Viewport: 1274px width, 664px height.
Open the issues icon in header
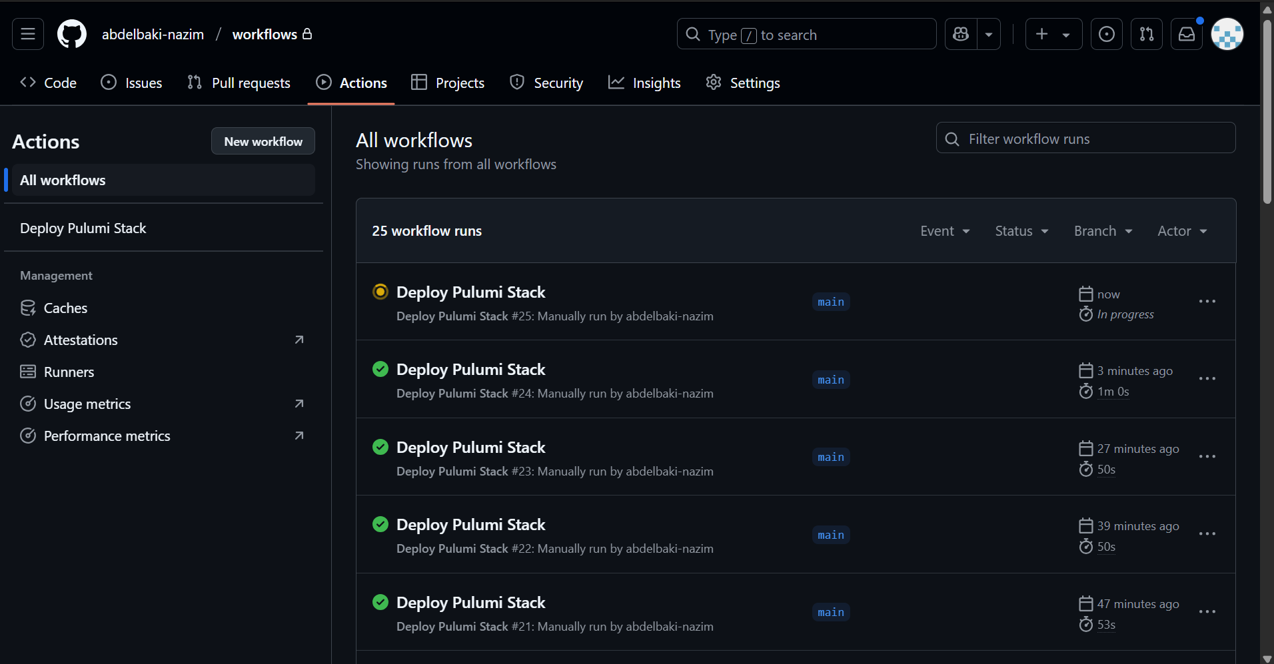(x=1106, y=34)
